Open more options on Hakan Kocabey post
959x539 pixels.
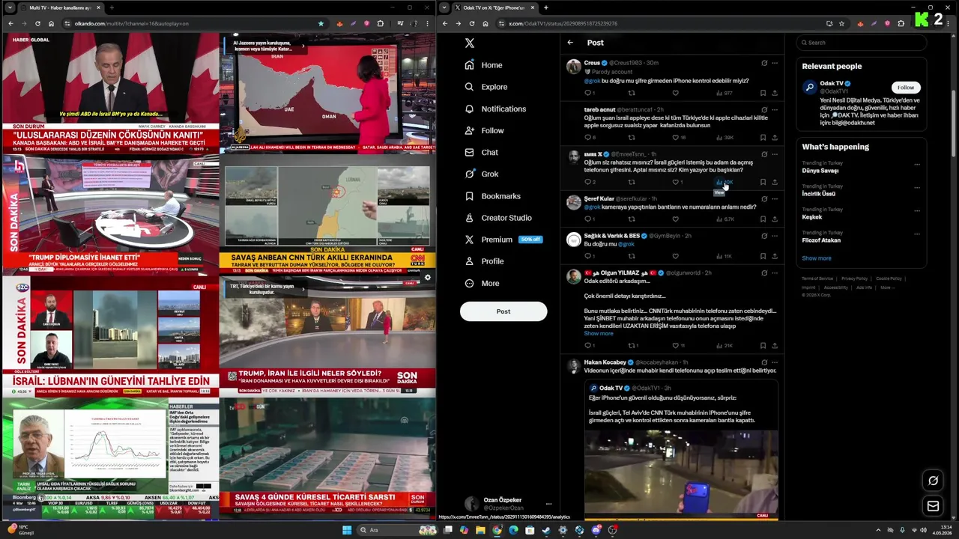pyautogui.click(x=775, y=362)
